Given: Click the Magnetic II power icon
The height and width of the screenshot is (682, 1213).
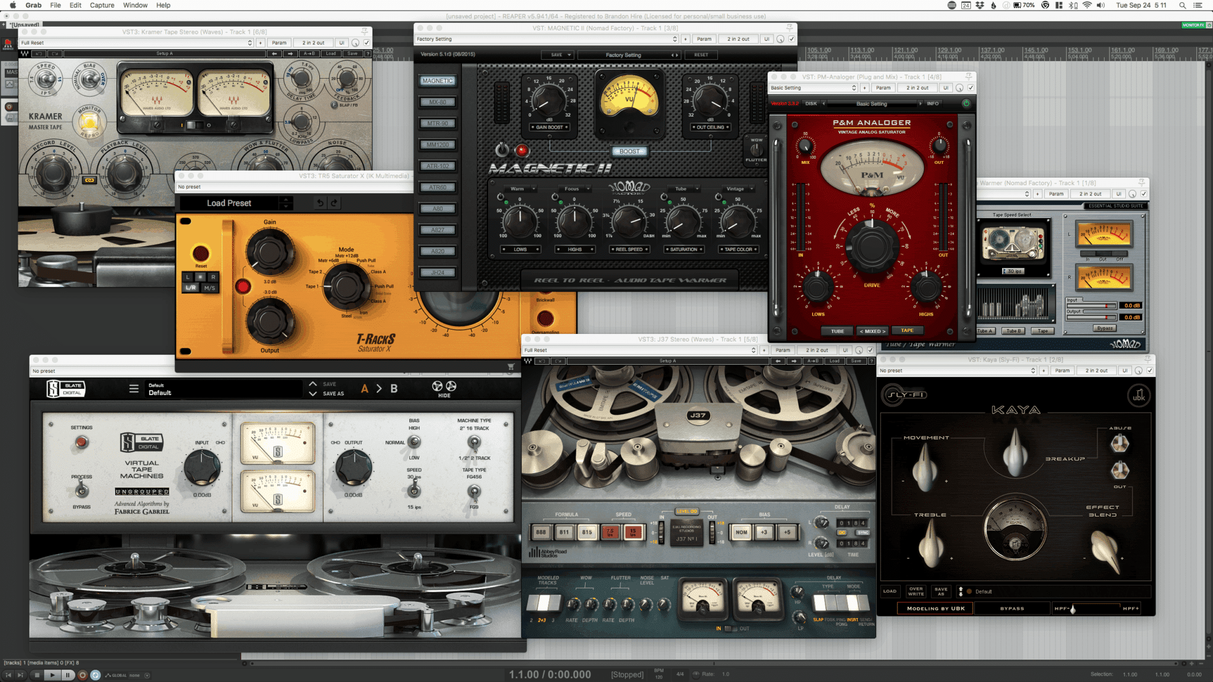Looking at the screenshot, I should 502,150.
